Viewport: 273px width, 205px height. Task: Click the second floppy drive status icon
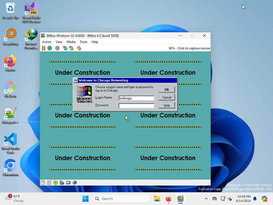pos(49,183)
